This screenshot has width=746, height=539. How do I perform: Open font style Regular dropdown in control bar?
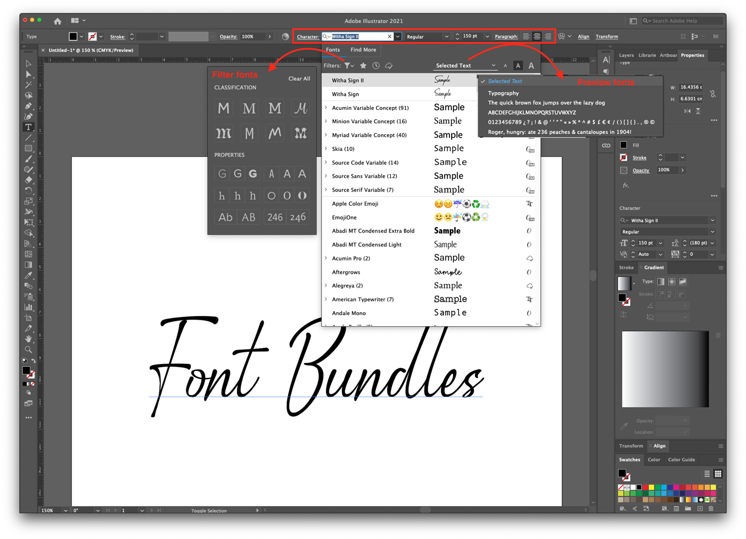point(447,36)
